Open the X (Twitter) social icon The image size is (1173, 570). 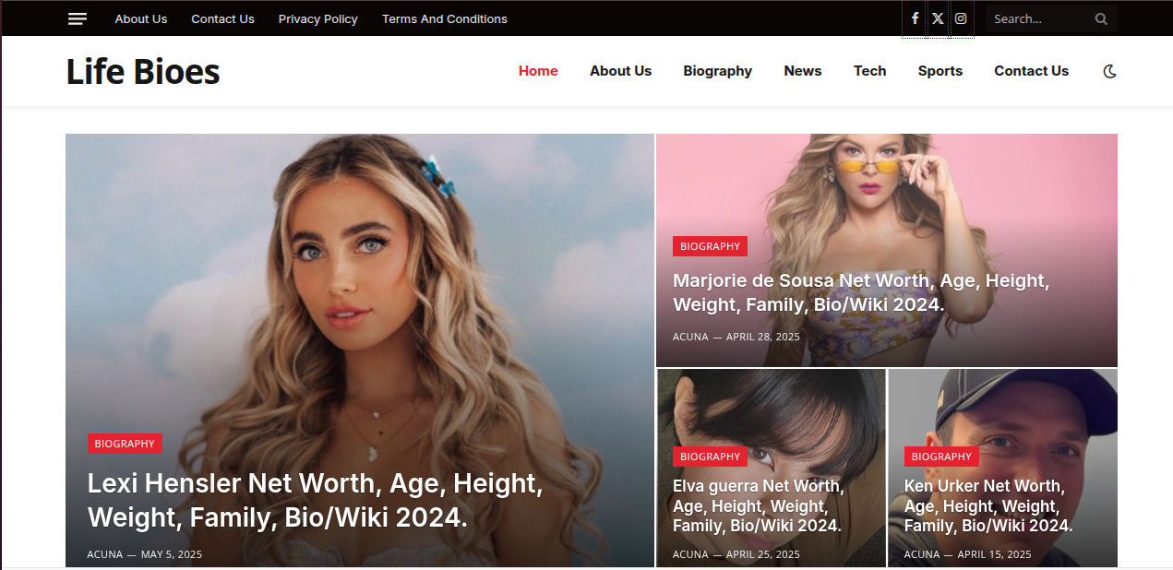tap(938, 18)
